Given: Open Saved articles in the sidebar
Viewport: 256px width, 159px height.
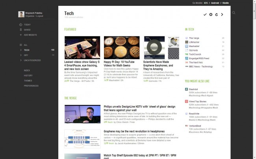Looking at the screenshot, I should coord(27,30).
